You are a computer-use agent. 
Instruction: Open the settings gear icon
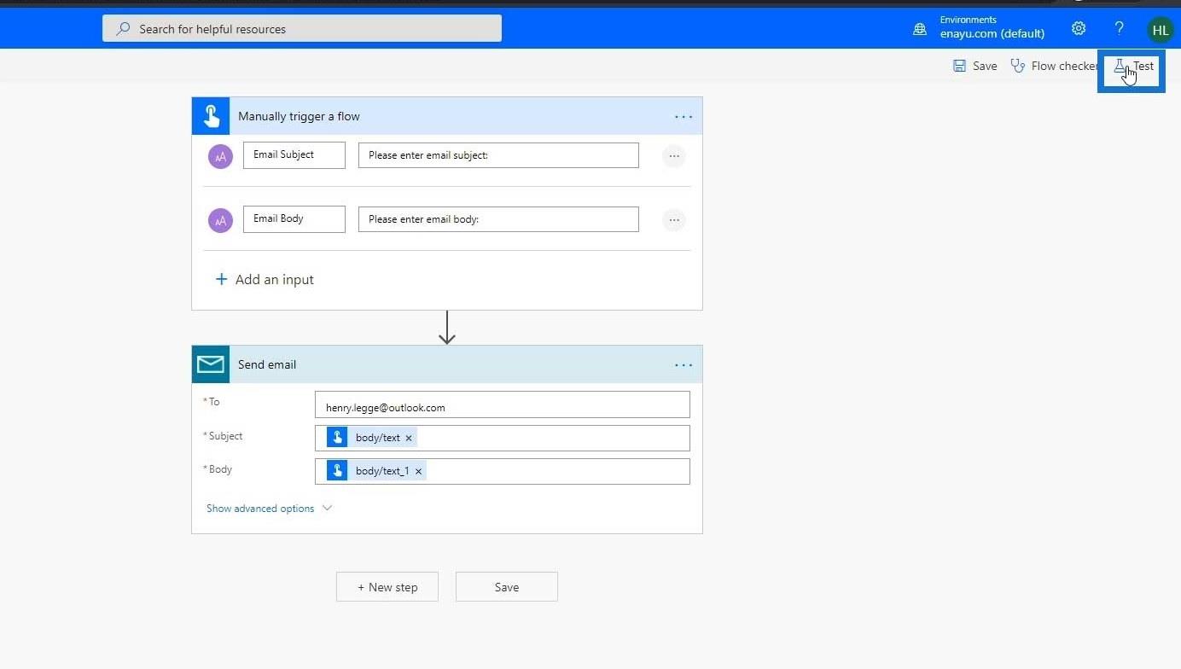[1079, 28]
